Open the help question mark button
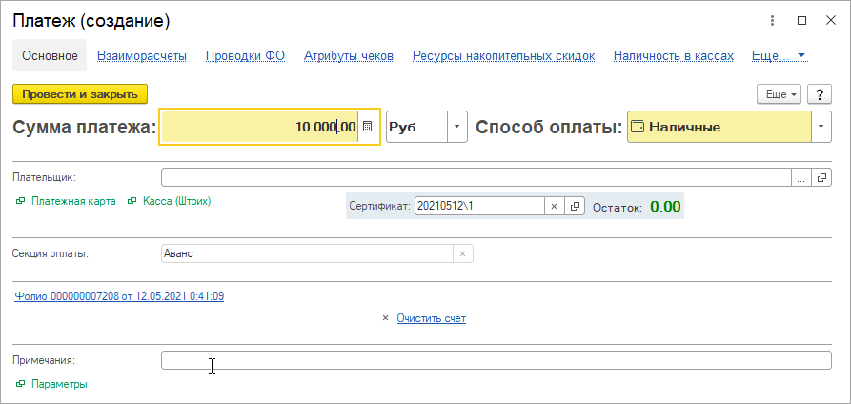Viewport: 851px width, 404px height. (x=820, y=94)
